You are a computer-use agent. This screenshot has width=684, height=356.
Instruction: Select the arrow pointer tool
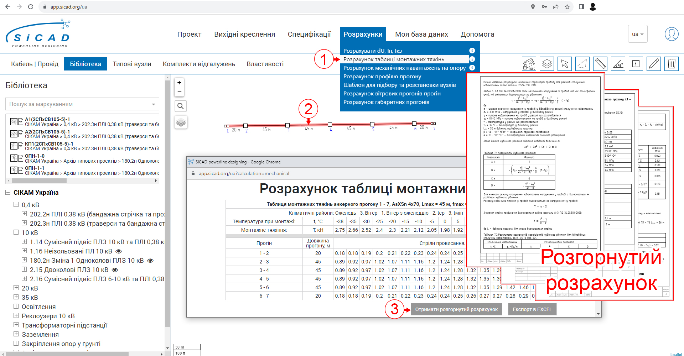click(565, 64)
